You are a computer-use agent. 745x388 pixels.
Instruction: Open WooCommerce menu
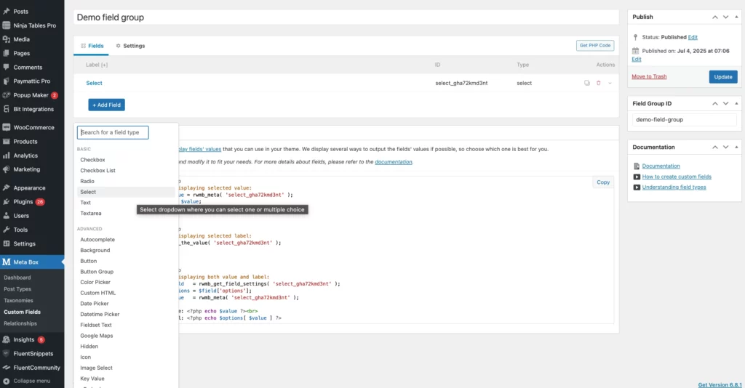point(33,128)
